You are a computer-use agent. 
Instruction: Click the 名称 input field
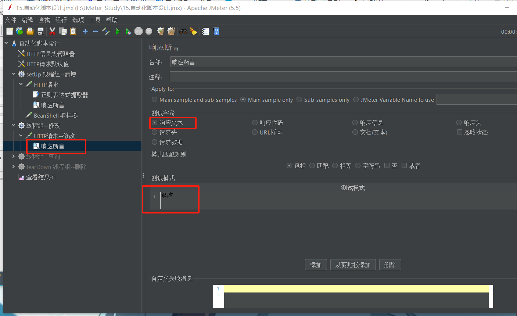click(x=344, y=62)
